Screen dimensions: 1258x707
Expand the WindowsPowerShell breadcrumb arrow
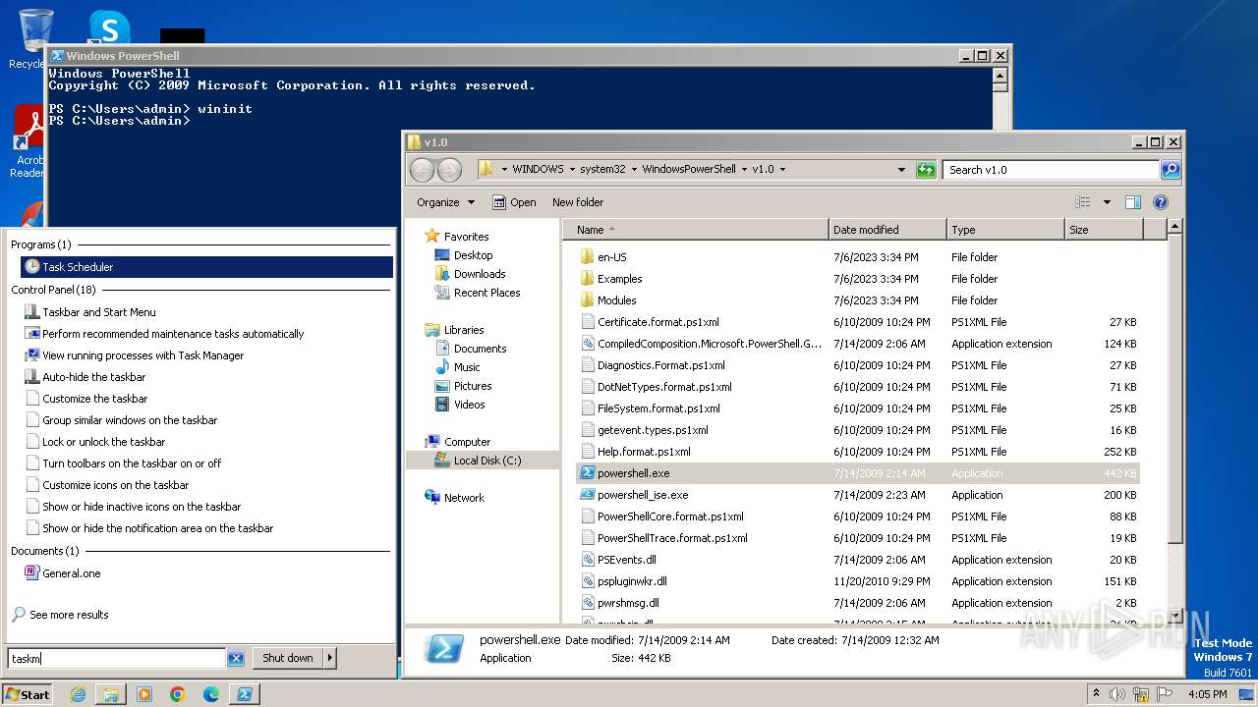point(745,169)
